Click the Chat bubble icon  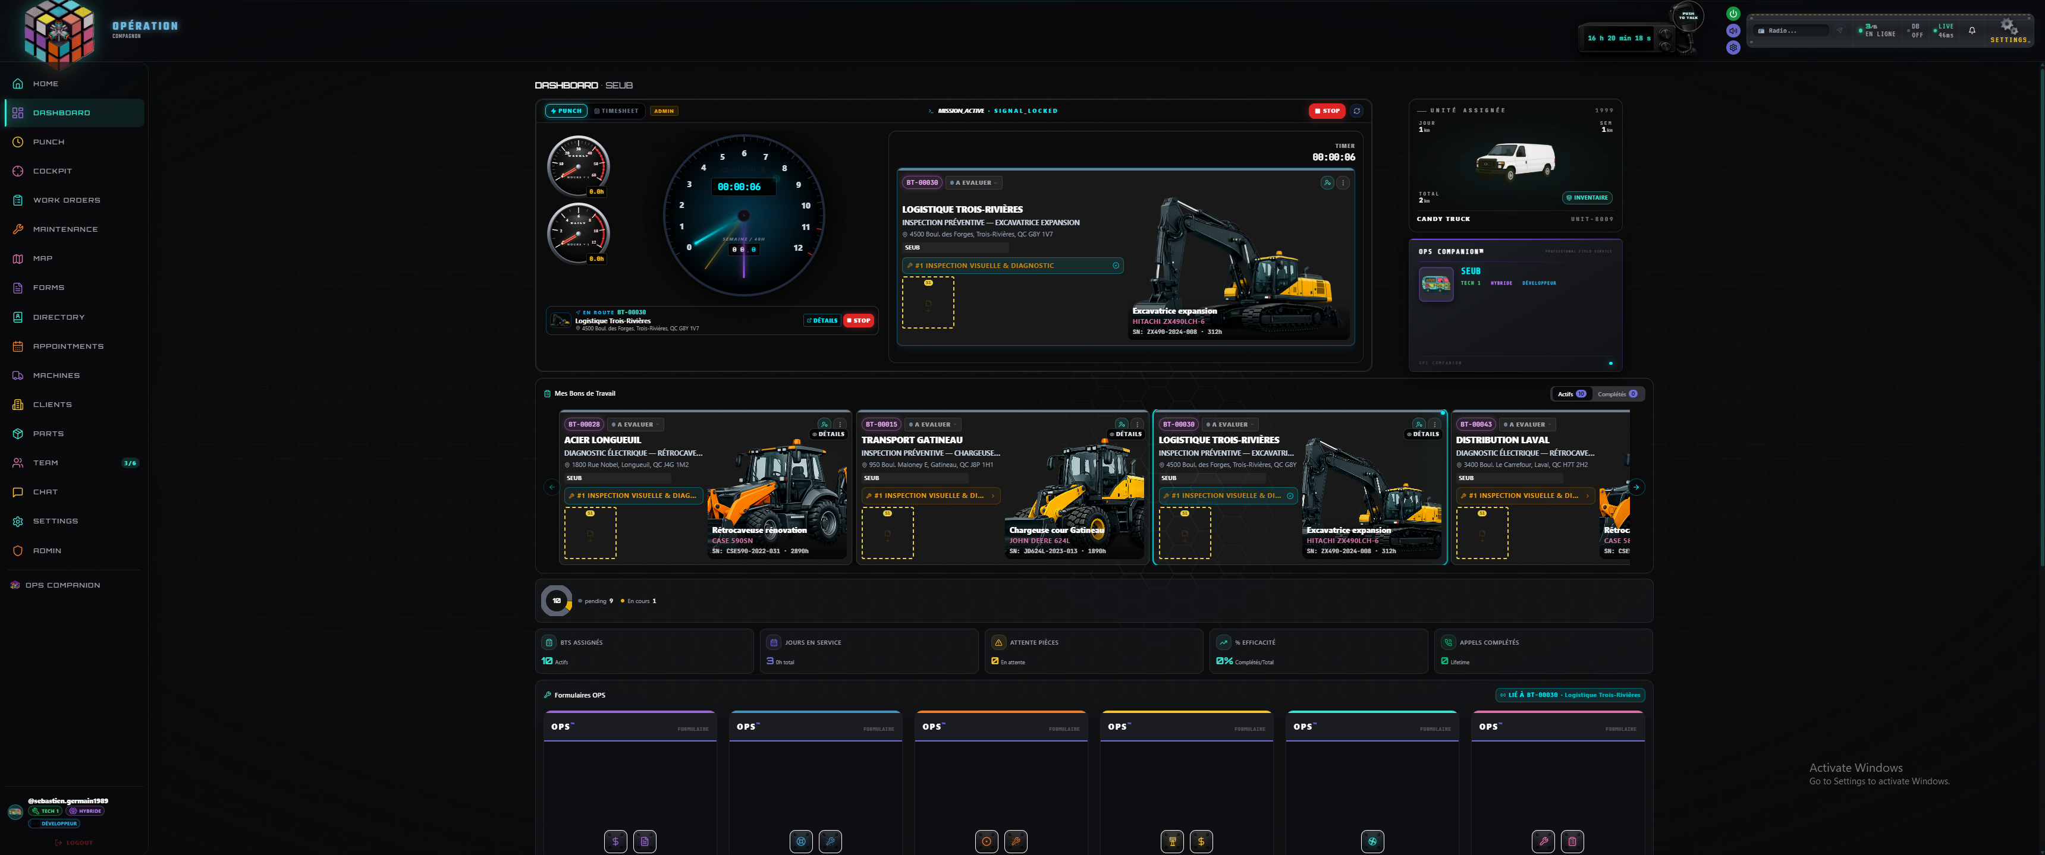point(17,493)
